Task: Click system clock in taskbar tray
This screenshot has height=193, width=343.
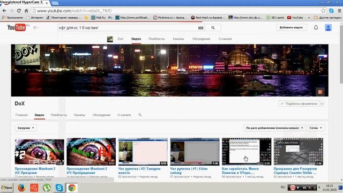Action: [x=329, y=188]
